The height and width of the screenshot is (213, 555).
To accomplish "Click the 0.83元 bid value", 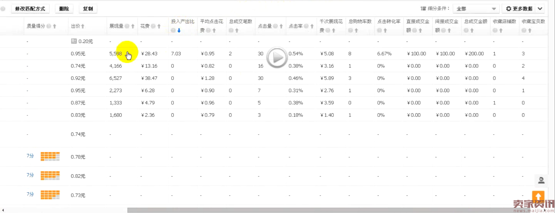I will click(78, 115).
